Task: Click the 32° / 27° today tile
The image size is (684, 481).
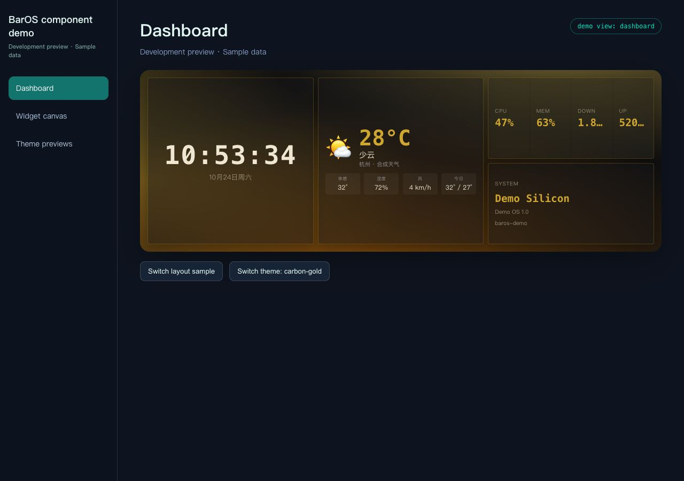Action: point(458,184)
